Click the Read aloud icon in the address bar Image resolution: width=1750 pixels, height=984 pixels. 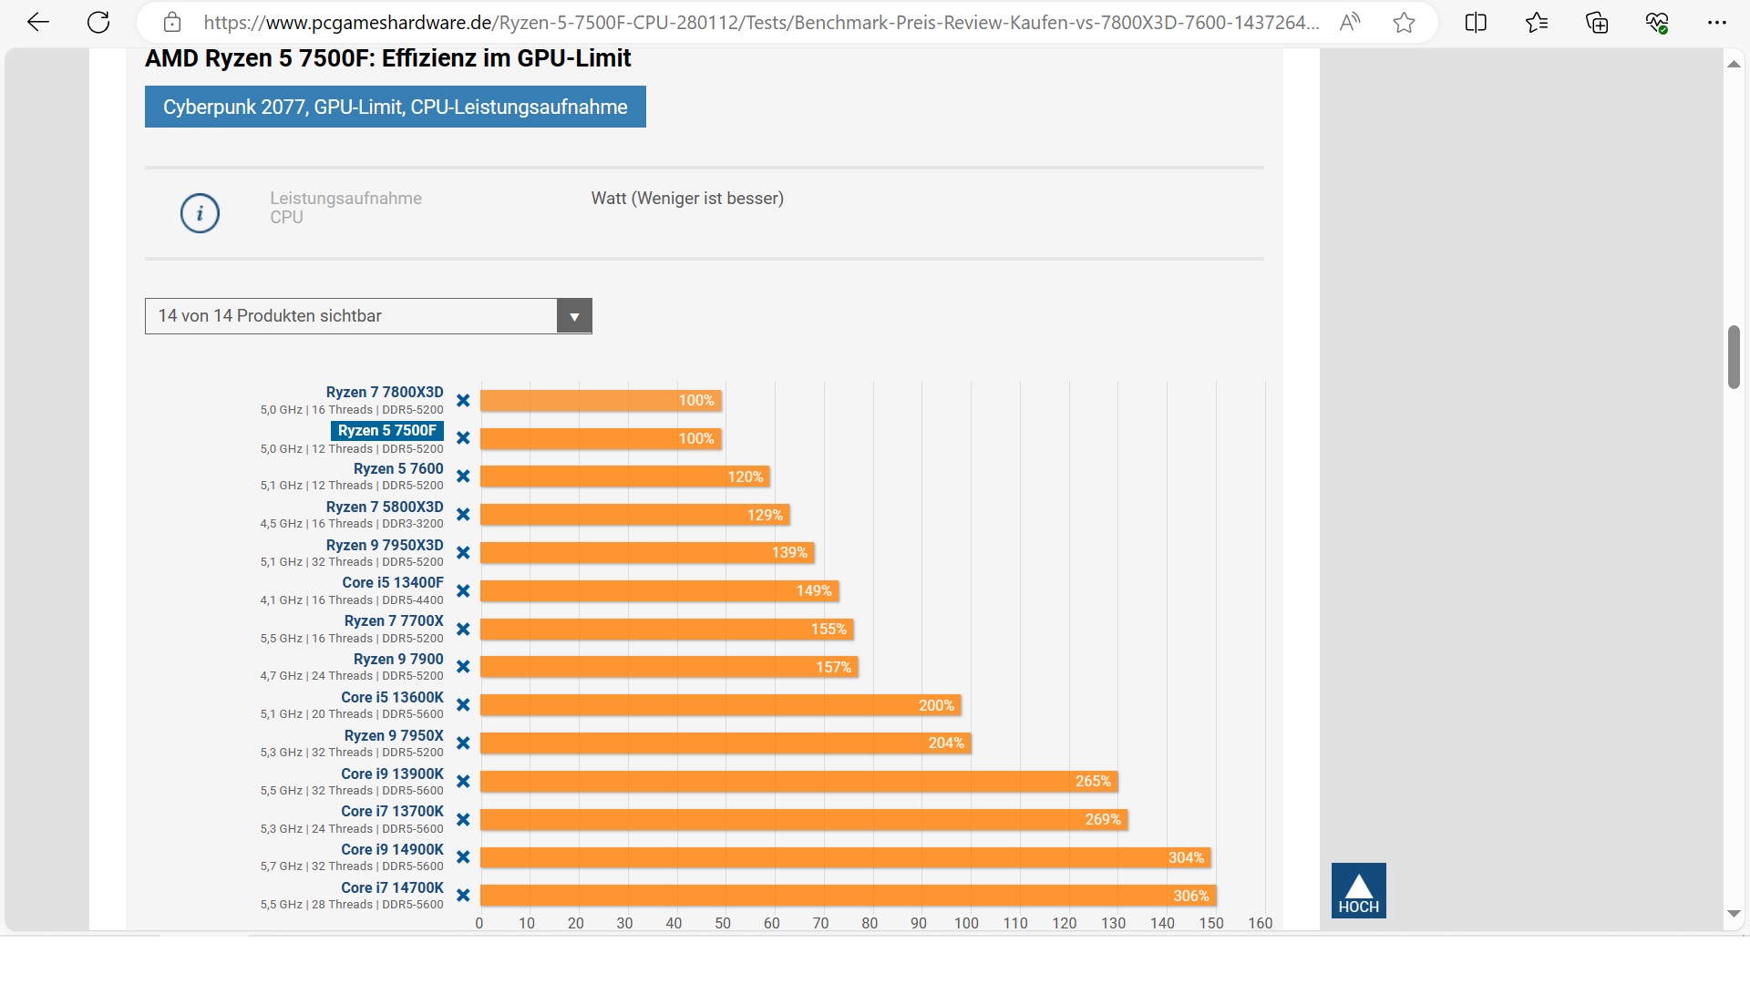pyautogui.click(x=1350, y=23)
